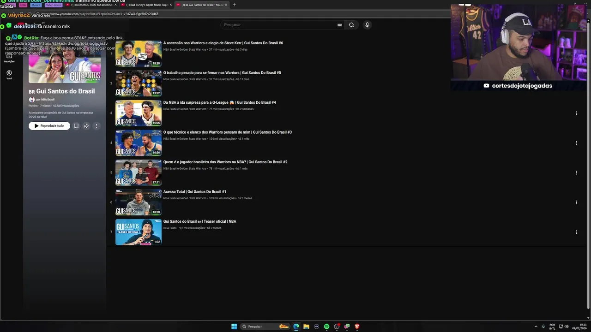Image resolution: width=591 pixels, height=332 pixels.
Task: Open options menu for episode #2 row
Action: click(576, 172)
